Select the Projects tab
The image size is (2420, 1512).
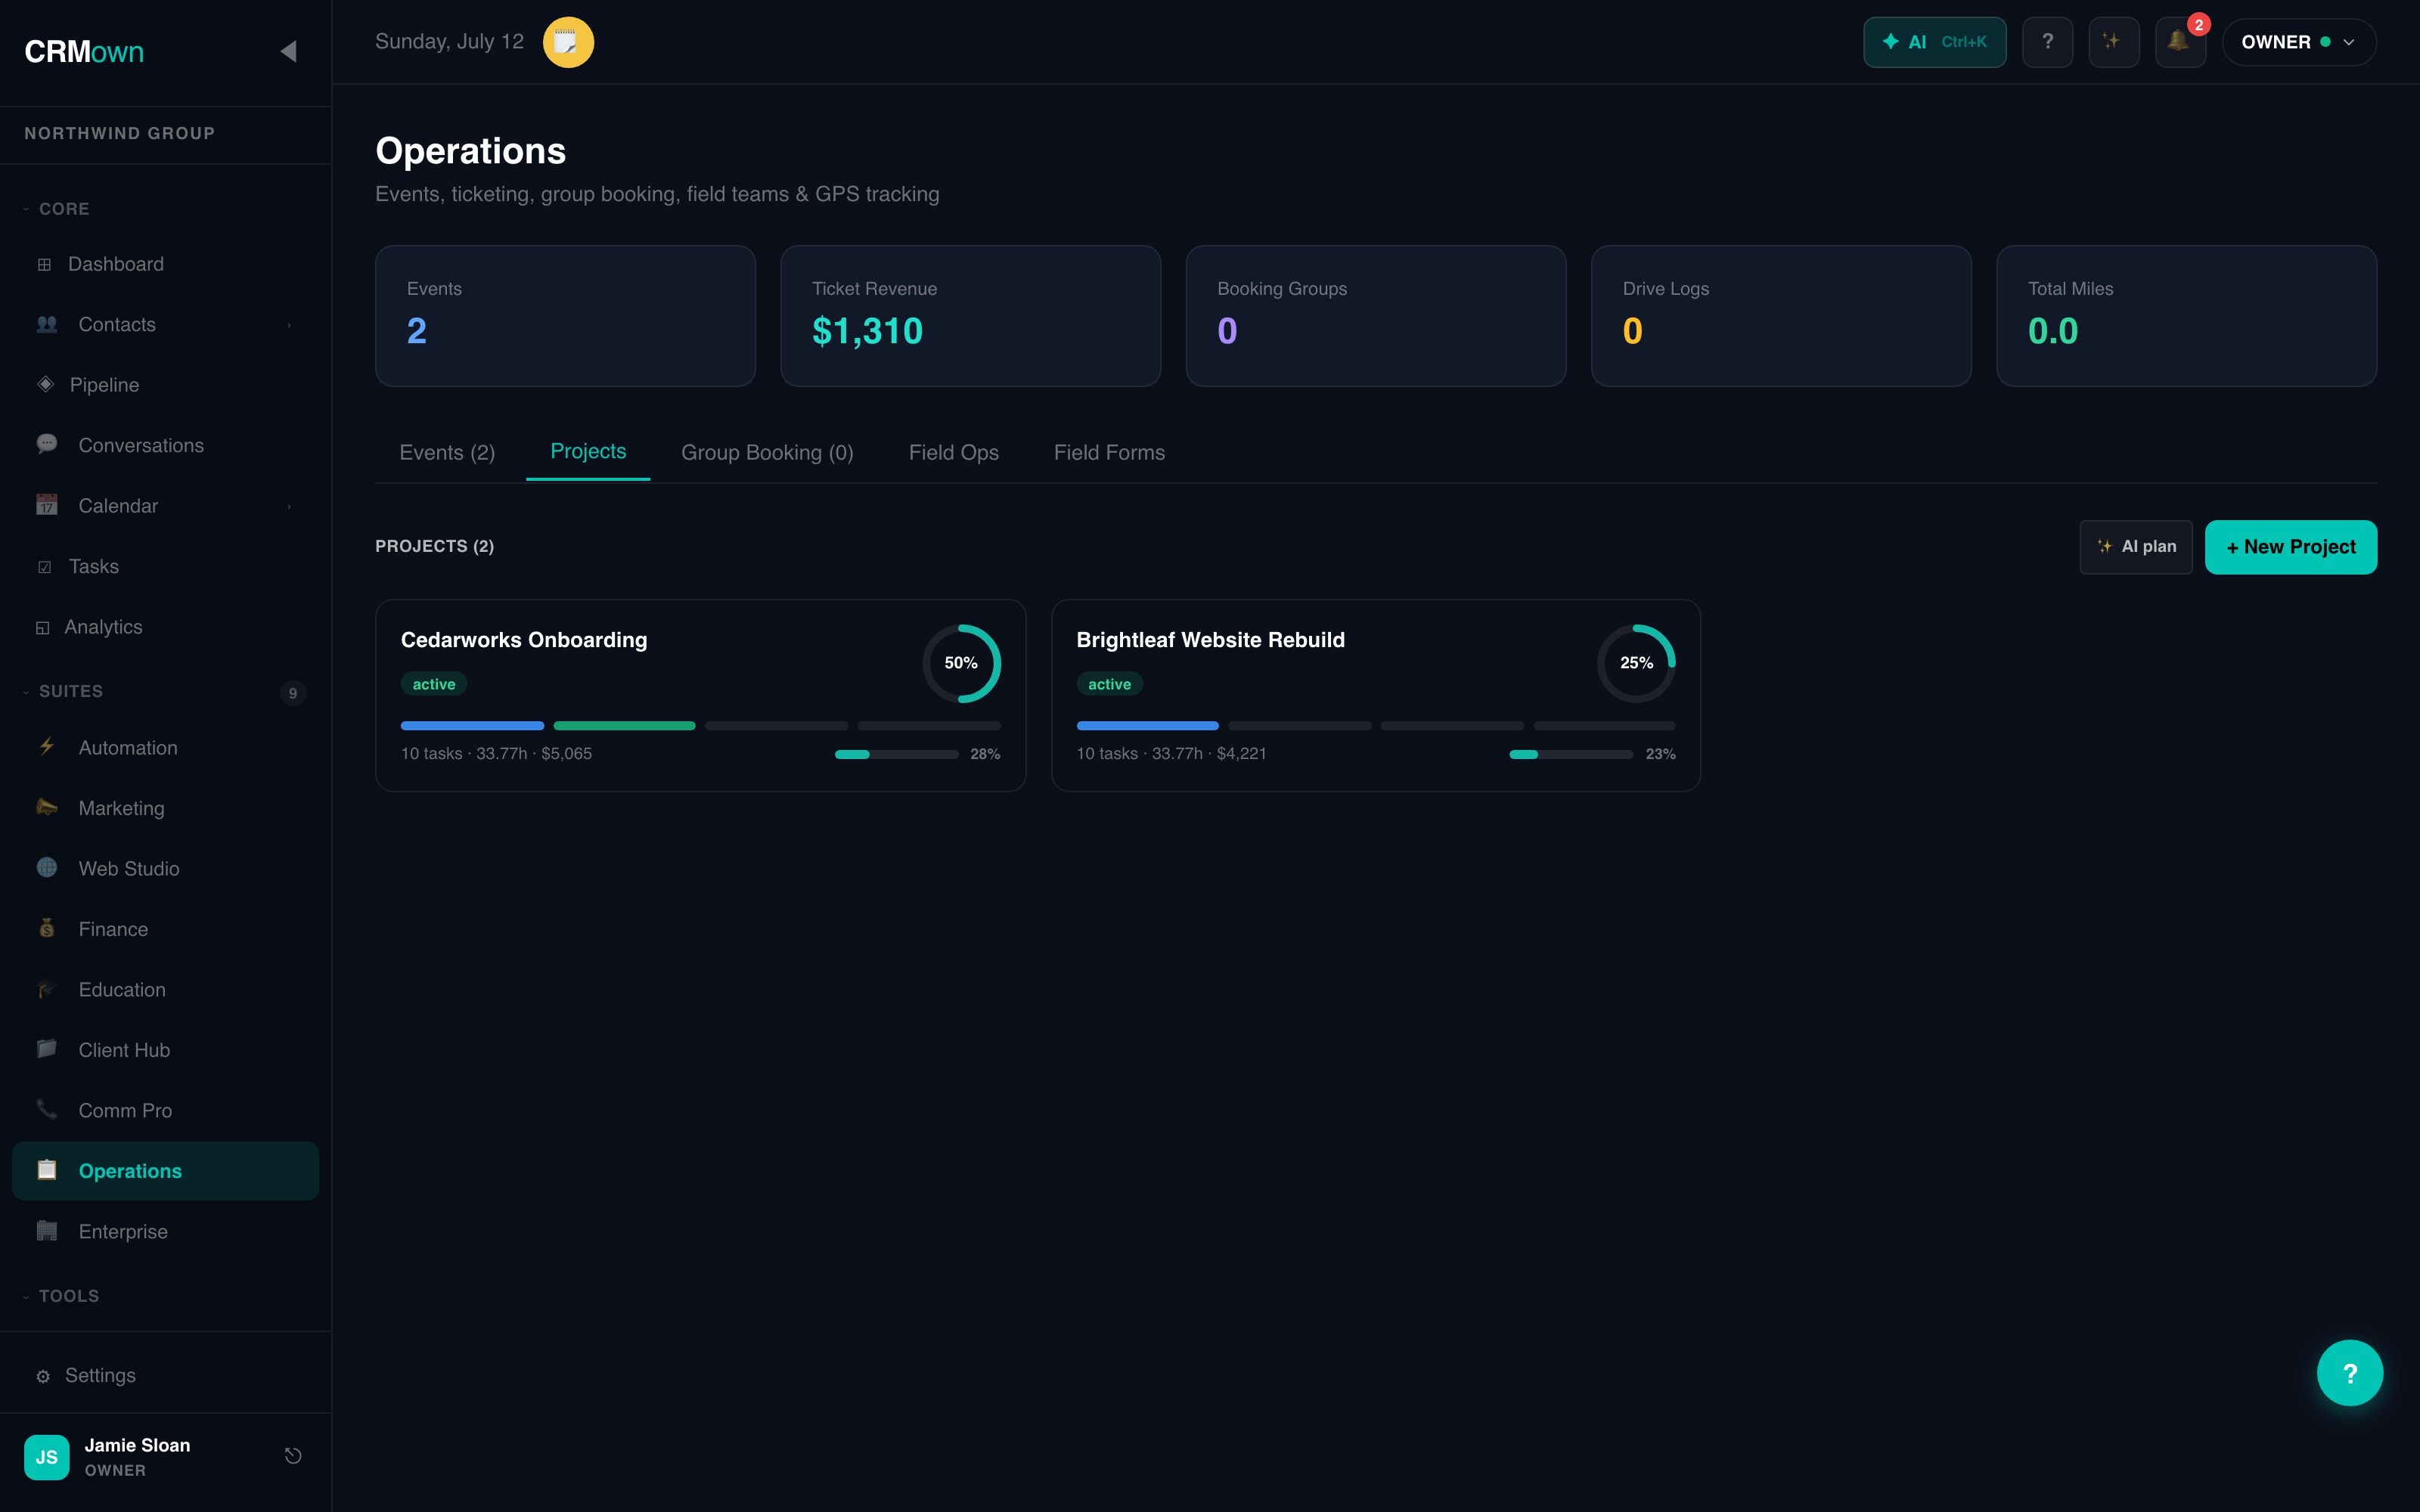point(588,451)
